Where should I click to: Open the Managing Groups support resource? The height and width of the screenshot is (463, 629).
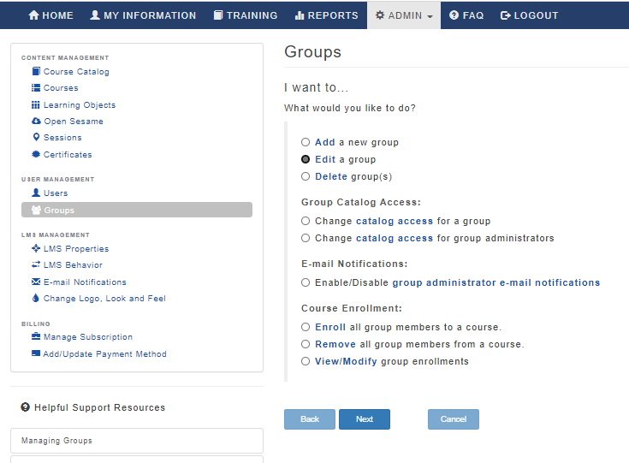click(x=137, y=441)
